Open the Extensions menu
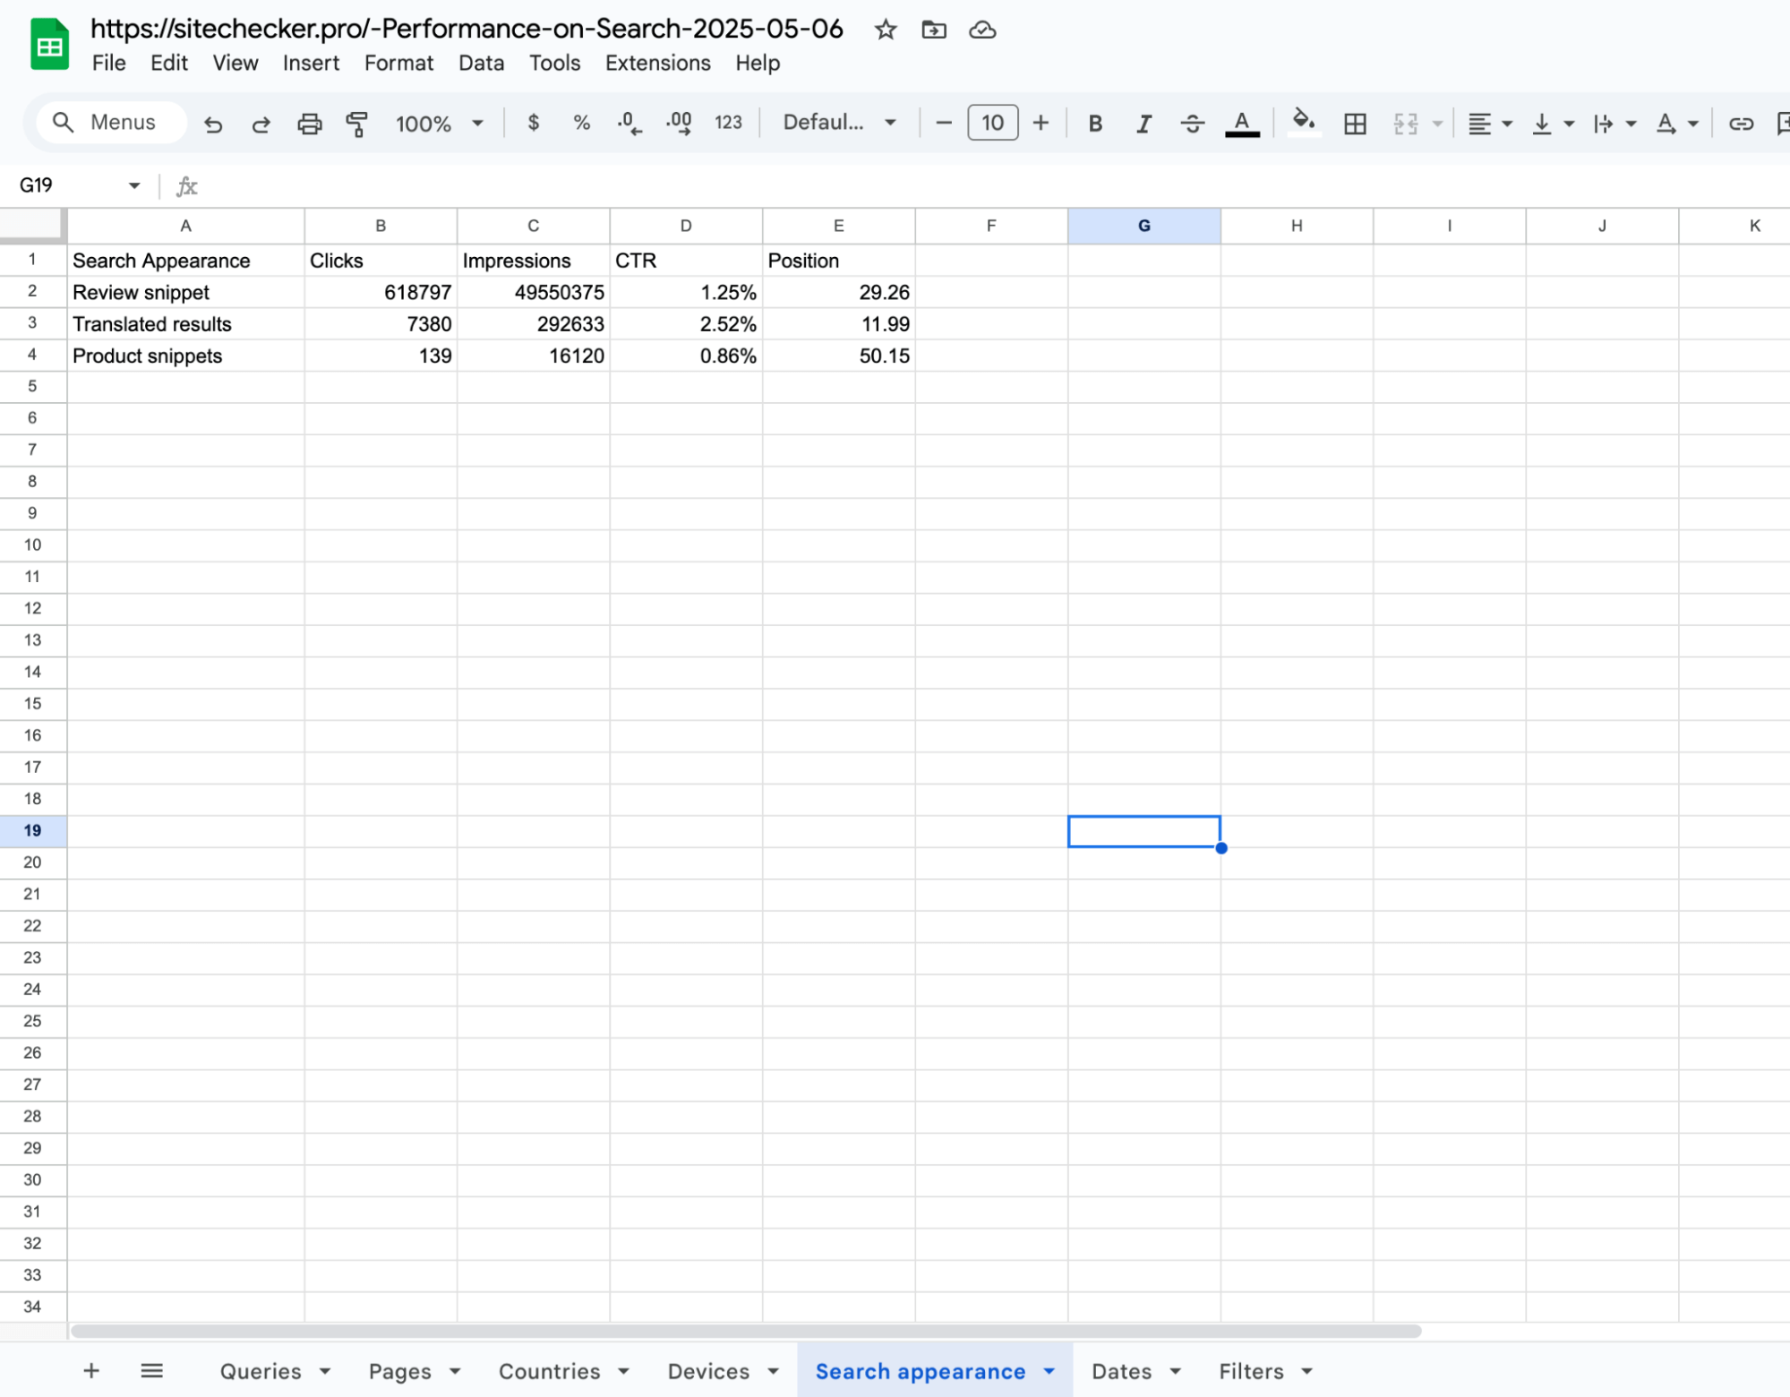 point(657,63)
